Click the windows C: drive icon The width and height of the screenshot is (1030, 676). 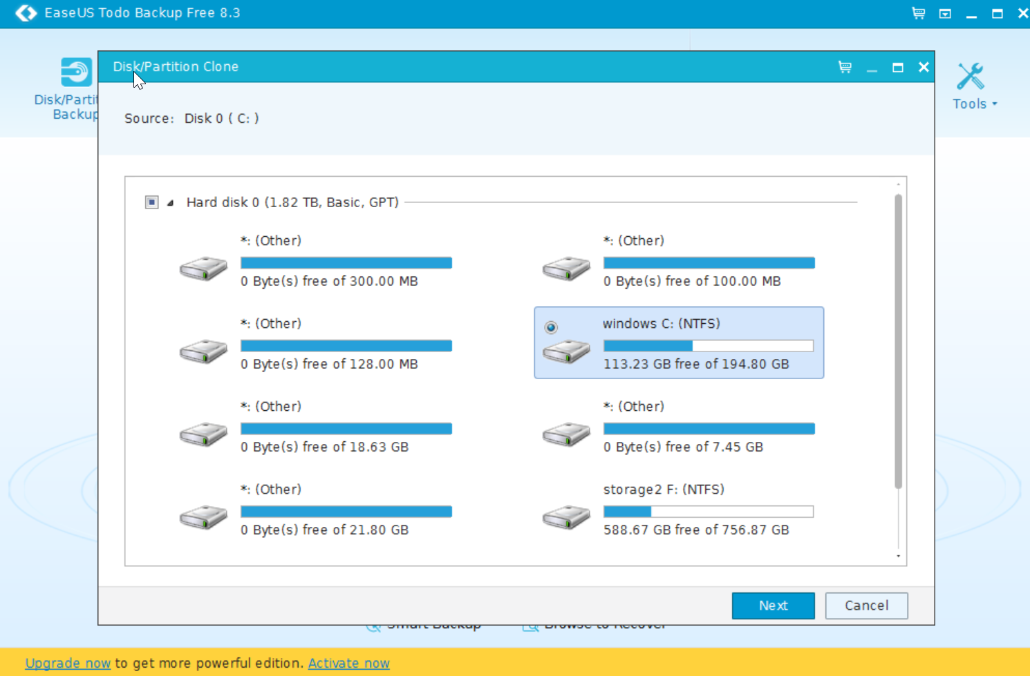[x=566, y=351]
